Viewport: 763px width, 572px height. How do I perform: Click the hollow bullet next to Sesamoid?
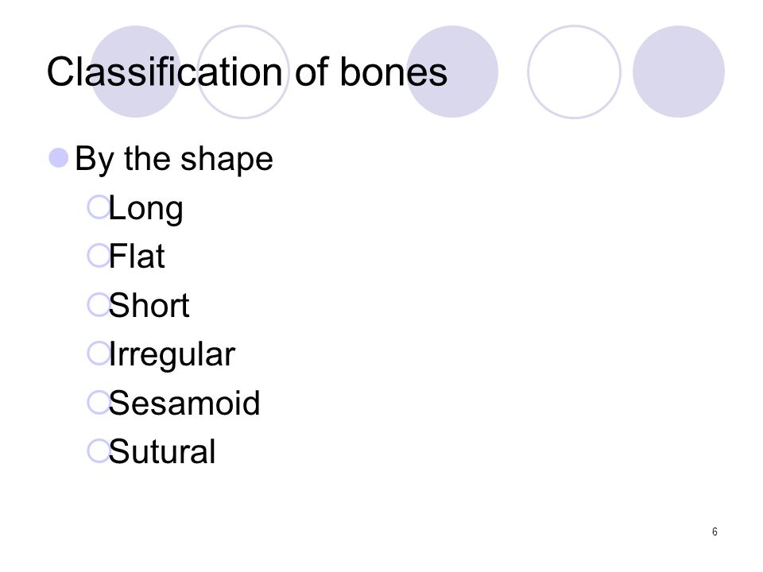coord(99,403)
